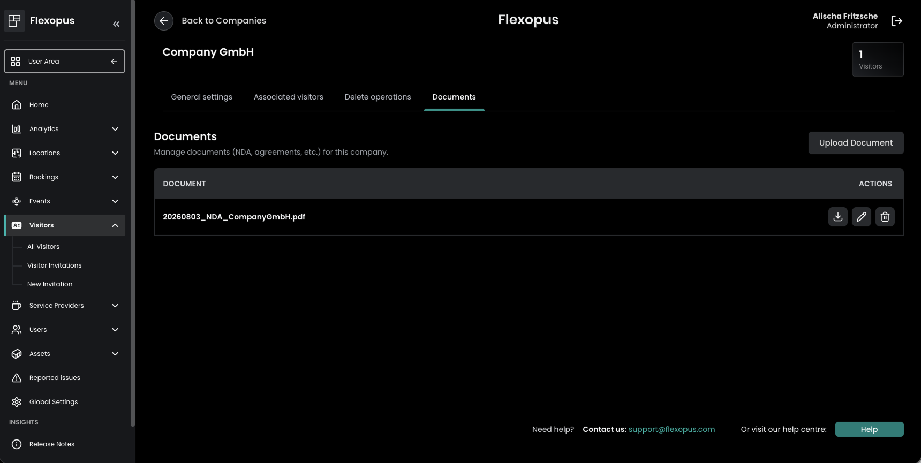921x463 pixels.
Task: Expand the Analytics menu chevron
Action: 115,129
